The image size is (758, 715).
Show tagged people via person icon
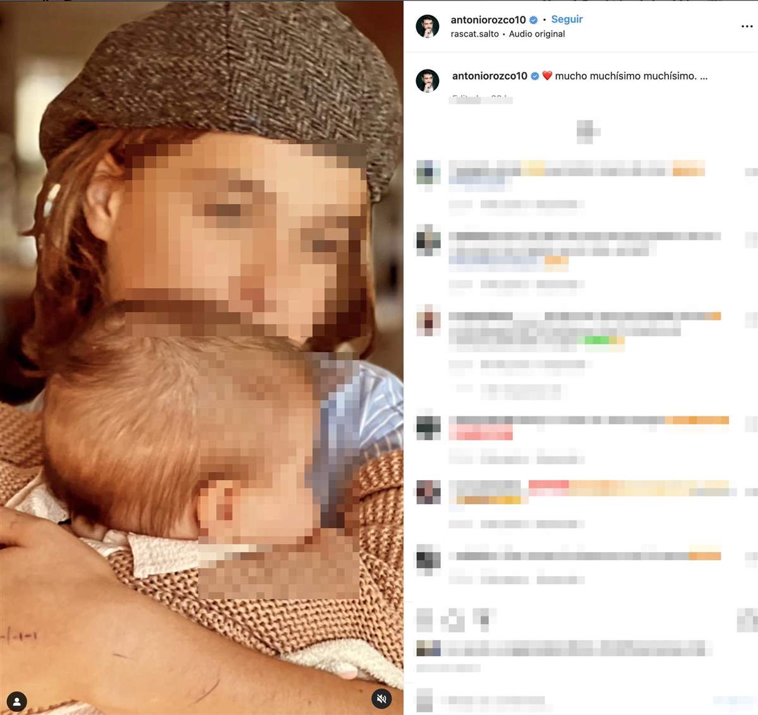17,701
